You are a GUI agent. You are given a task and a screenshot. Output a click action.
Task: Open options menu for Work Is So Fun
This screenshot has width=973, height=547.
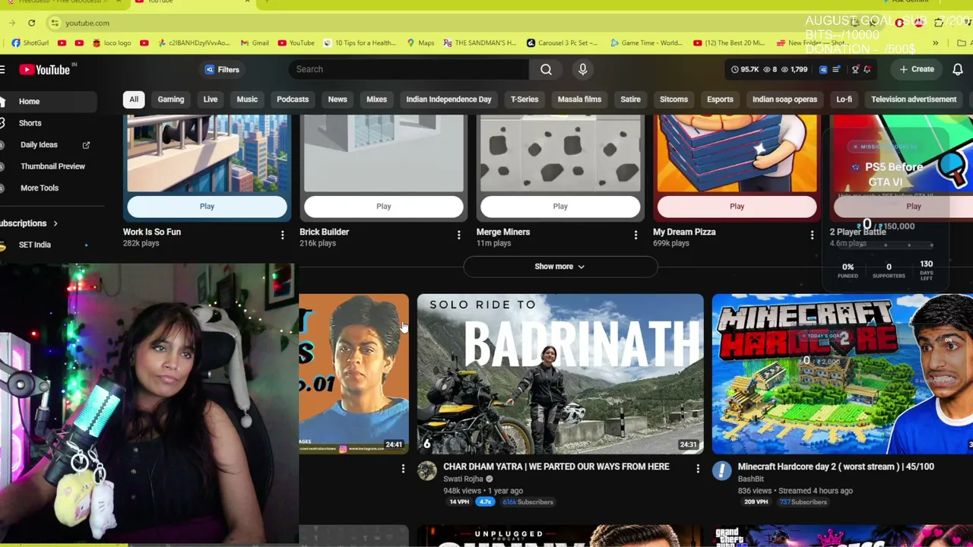click(282, 236)
